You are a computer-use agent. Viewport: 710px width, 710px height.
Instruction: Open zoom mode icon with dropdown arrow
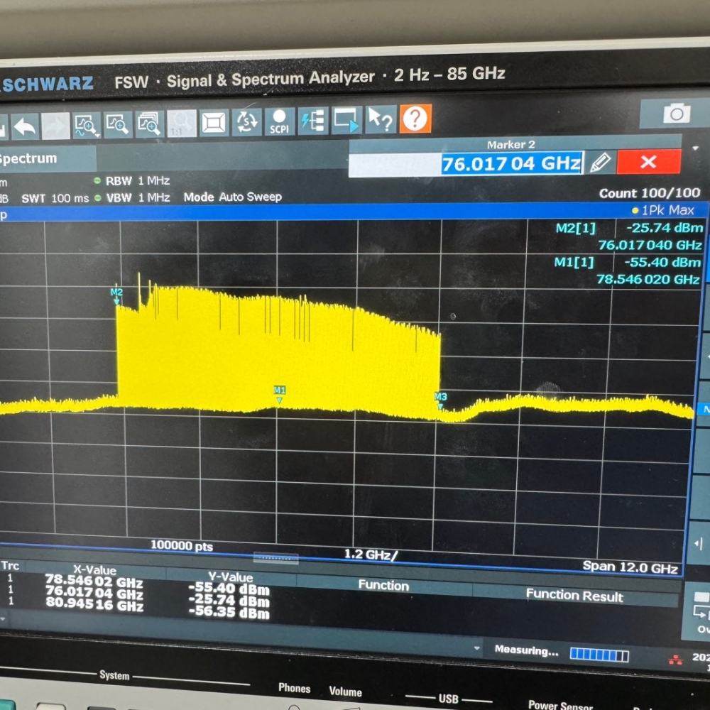(x=87, y=125)
